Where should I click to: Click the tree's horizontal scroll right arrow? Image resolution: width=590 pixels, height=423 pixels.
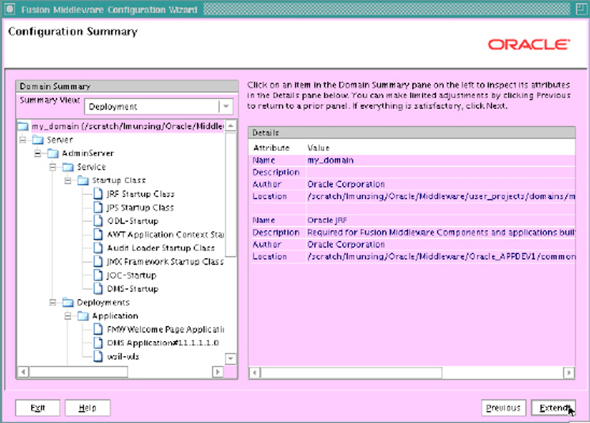click(218, 372)
